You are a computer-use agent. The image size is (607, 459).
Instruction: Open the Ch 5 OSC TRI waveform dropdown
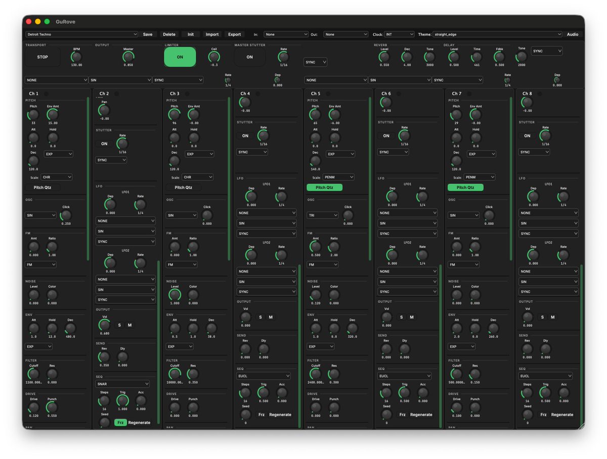(323, 215)
